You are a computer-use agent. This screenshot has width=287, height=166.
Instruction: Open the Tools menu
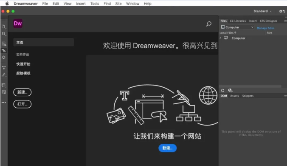(95, 3)
